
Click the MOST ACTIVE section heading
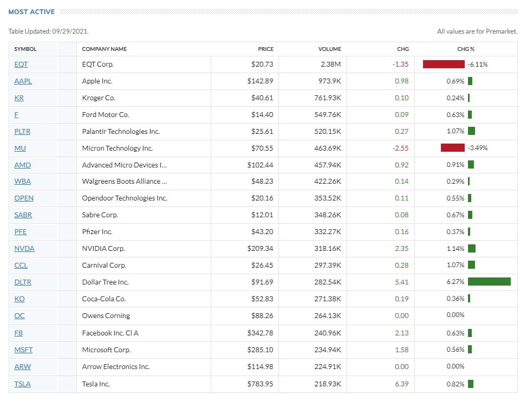pos(31,12)
